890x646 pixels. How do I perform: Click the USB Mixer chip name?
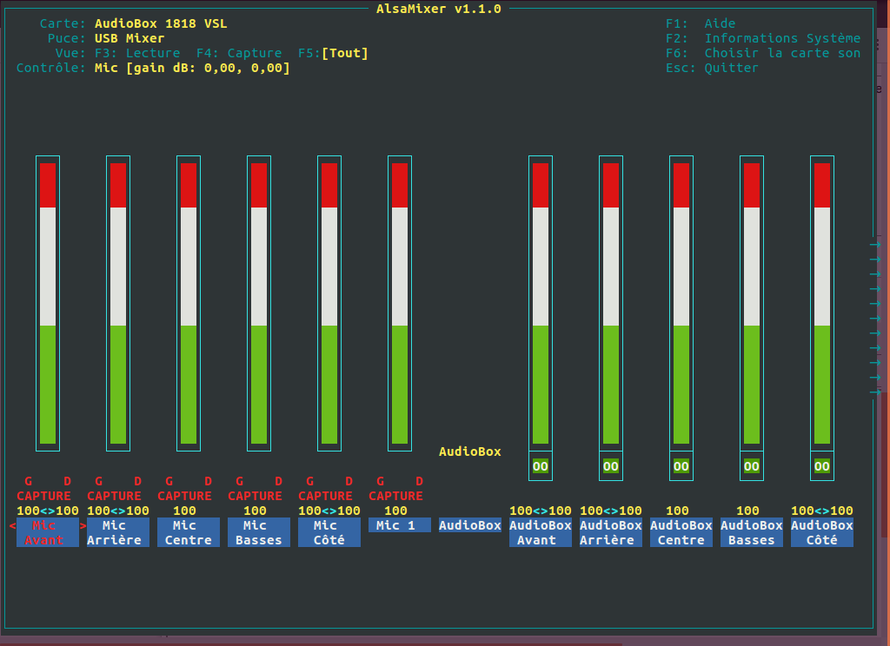pyautogui.click(x=130, y=38)
